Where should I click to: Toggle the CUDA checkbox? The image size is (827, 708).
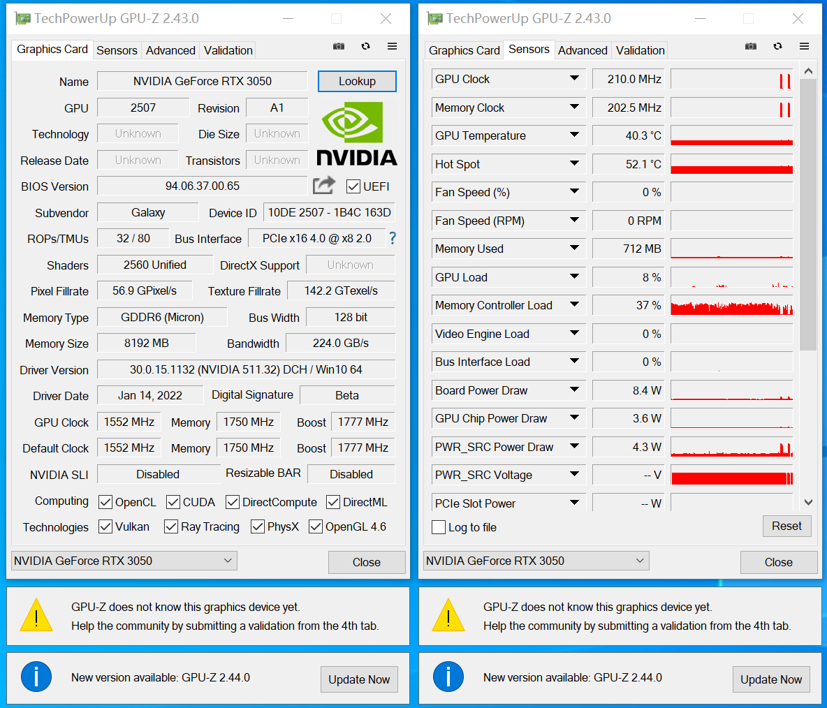point(173,503)
